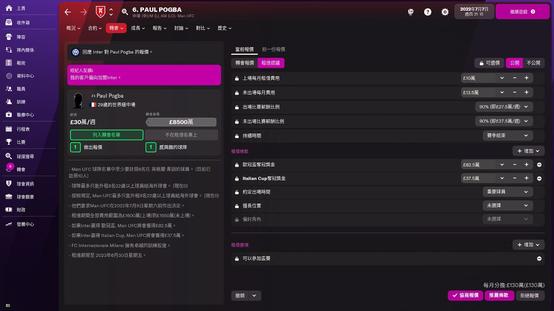Viewport: 554px width, 311px height.
Task: Open the Man UFC club badge
Action: [100, 12]
